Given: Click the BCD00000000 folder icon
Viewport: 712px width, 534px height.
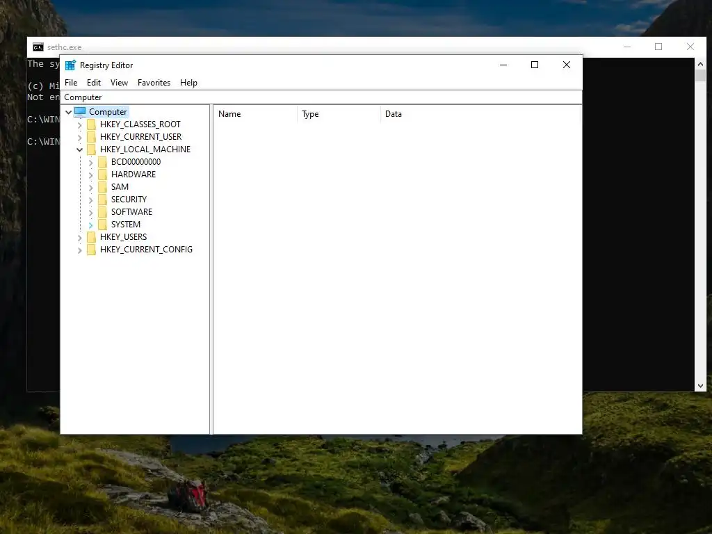Looking at the screenshot, I should 103,161.
